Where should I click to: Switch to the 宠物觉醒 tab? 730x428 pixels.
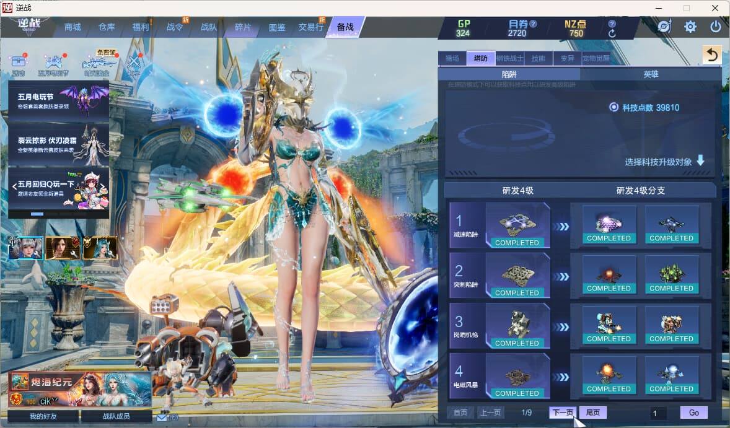tap(596, 58)
